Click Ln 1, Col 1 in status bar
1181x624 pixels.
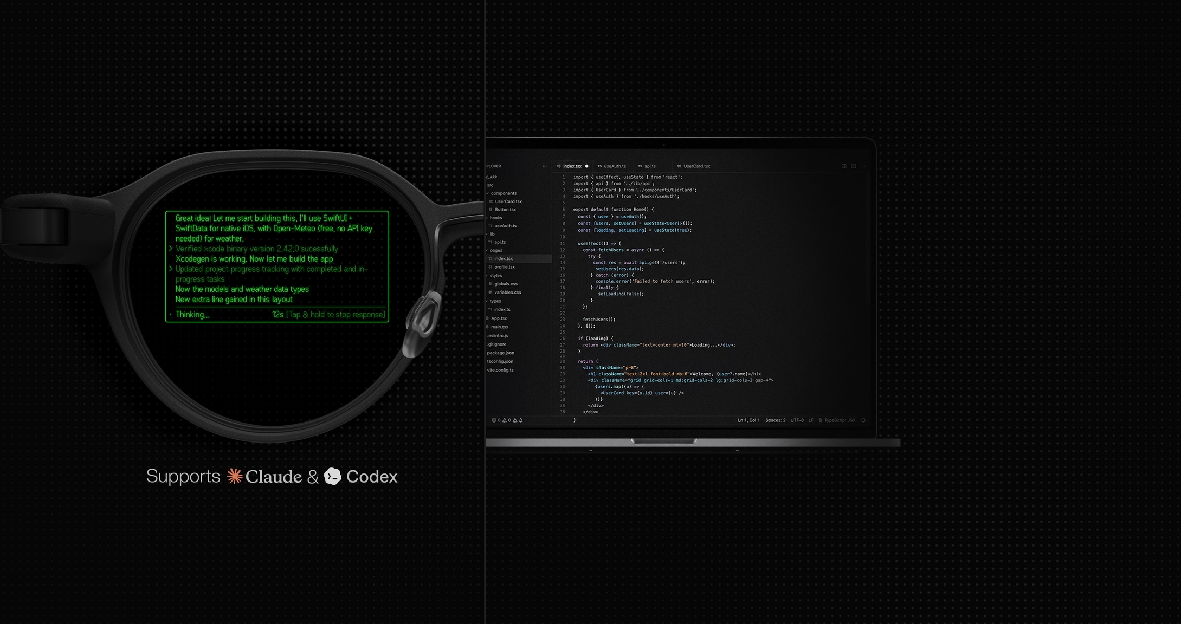(x=748, y=420)
